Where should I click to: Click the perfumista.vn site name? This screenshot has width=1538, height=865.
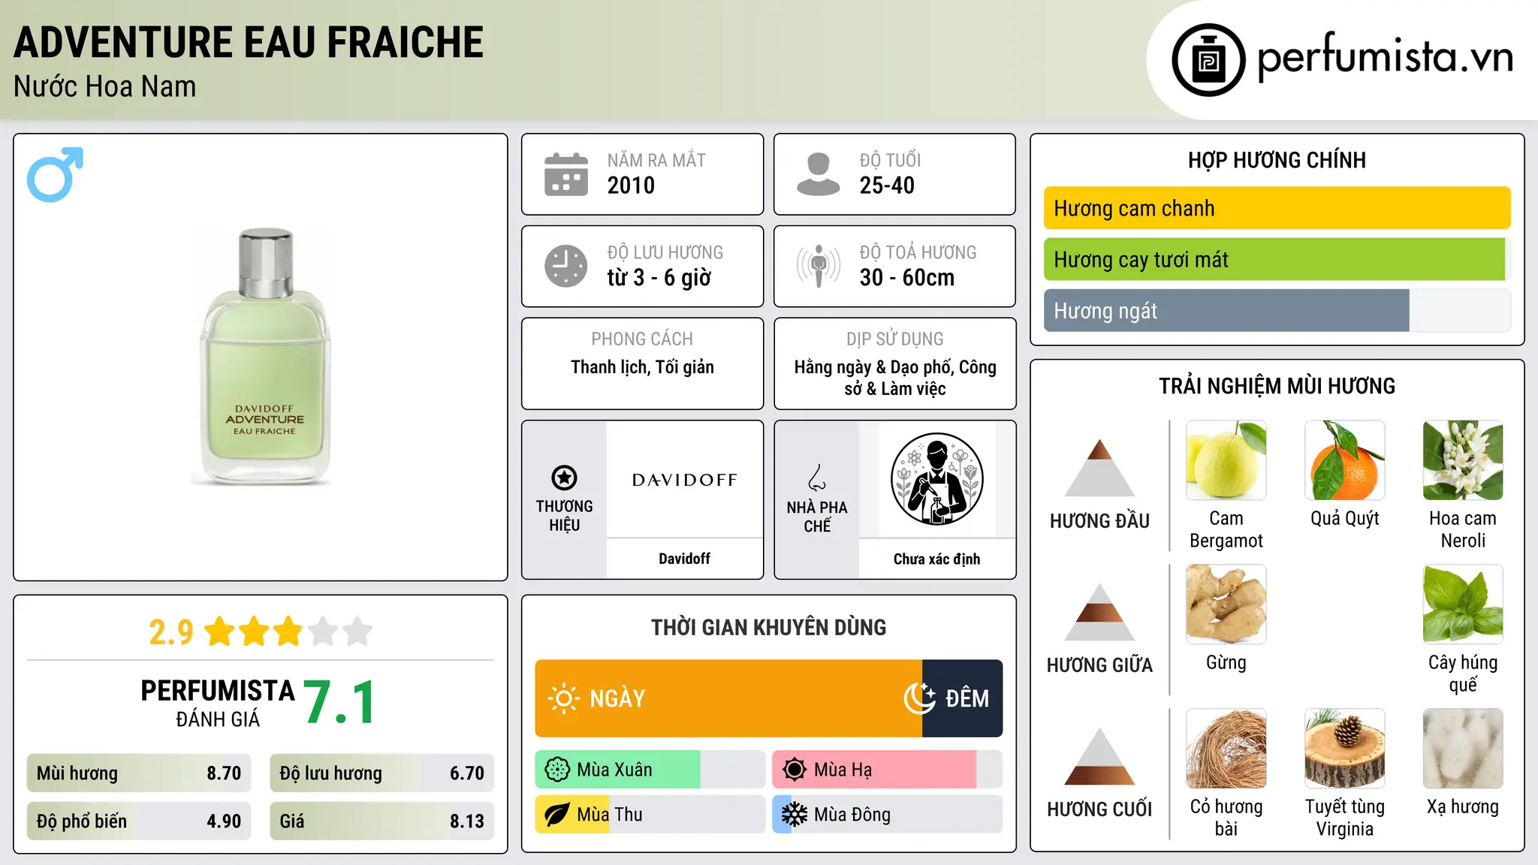click(x=1386, y=58)
